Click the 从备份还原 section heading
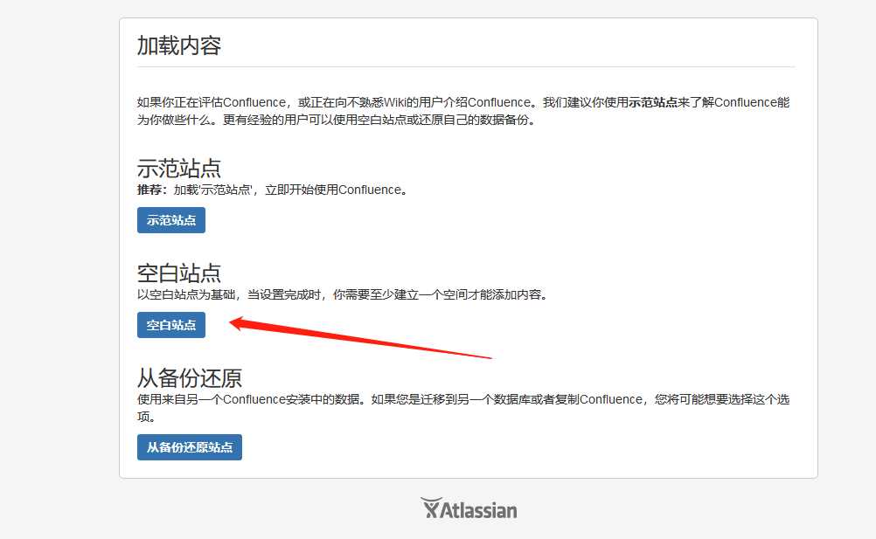 click(190, 377)
